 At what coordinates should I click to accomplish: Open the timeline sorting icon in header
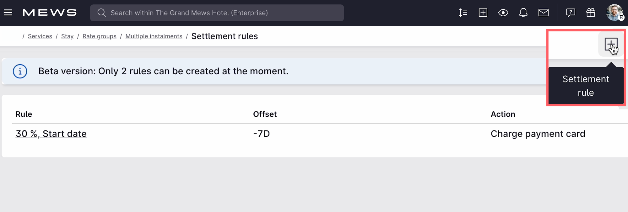pyautogui.click(x=463, y=13)
